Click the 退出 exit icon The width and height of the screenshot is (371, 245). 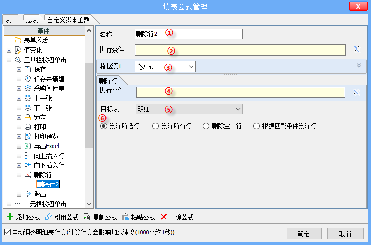[28, 194]
